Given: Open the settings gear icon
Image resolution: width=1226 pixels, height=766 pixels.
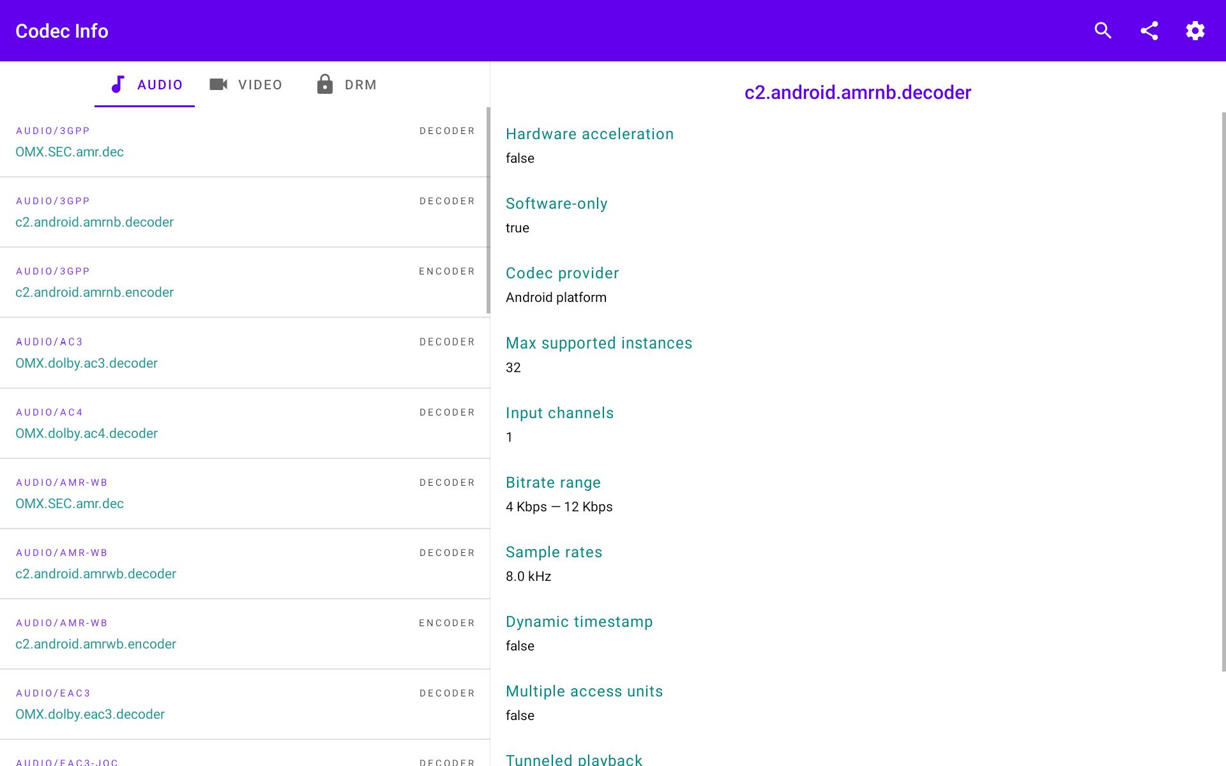Looking at the screenshot, I should [1195, 31].
